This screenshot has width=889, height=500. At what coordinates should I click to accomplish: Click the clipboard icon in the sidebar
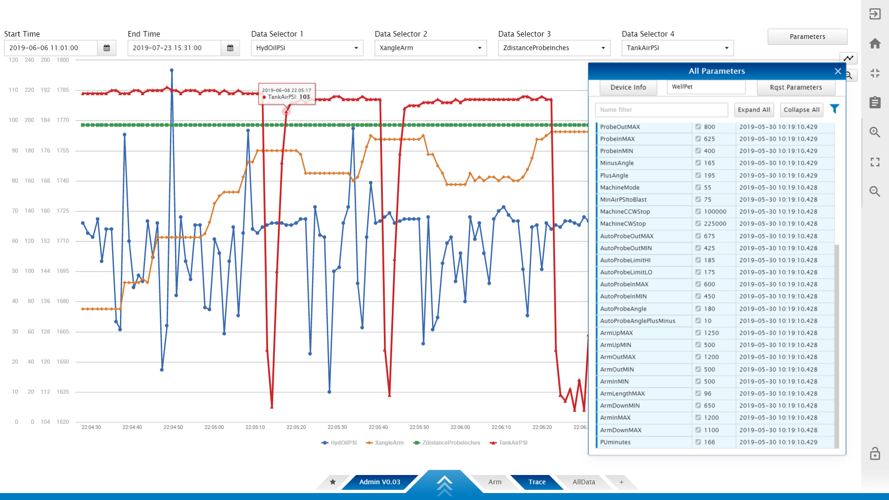pos(875,102)
